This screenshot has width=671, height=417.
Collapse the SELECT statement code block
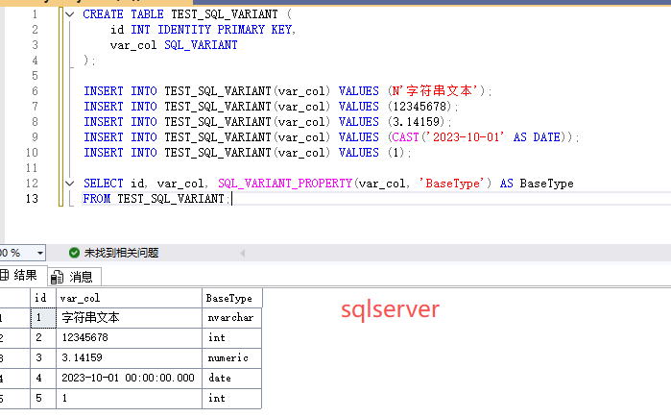[x=70, y=184]
